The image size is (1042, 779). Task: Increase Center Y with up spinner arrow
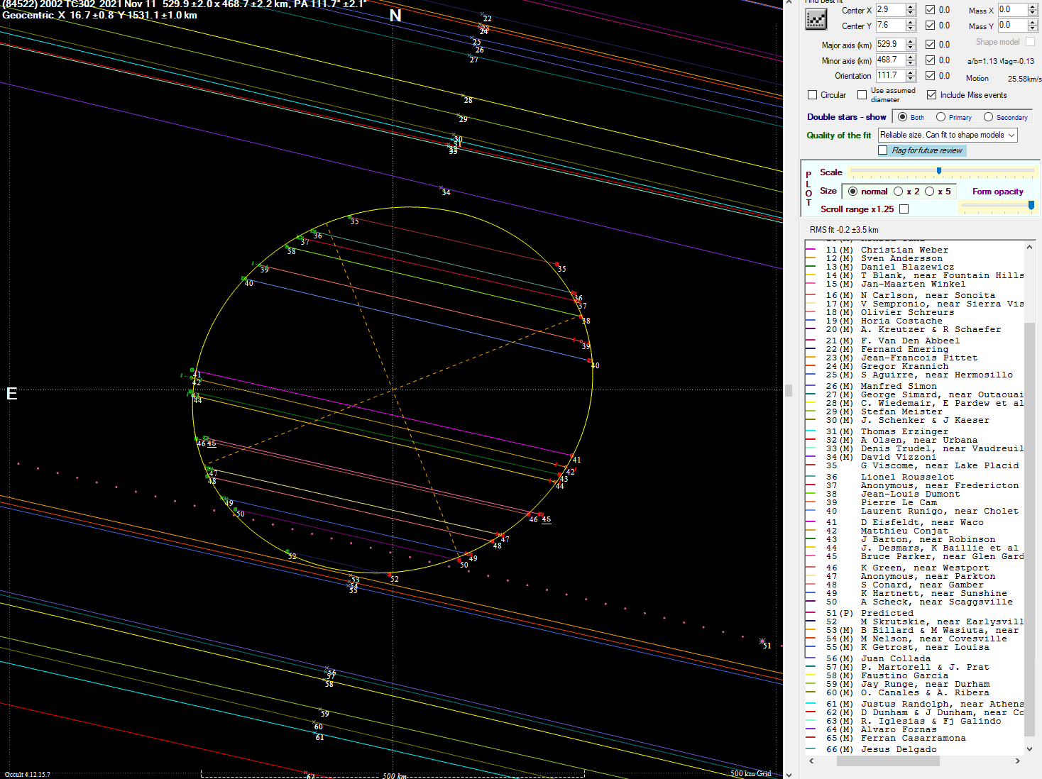coord(911,23)
